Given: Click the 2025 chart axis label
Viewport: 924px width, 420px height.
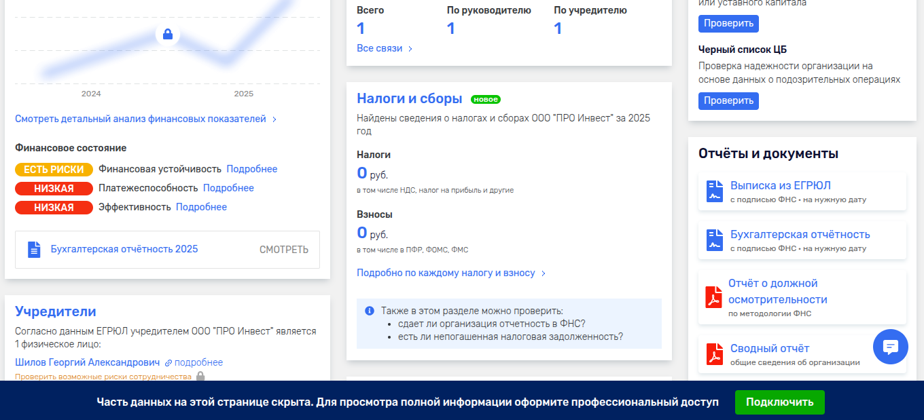Looking at the screenshot, I should [x=244, y=94].
